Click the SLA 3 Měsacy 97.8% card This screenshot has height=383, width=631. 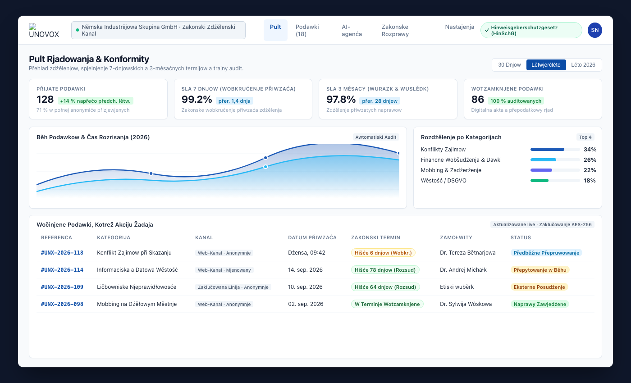click(x=388, y=99)
